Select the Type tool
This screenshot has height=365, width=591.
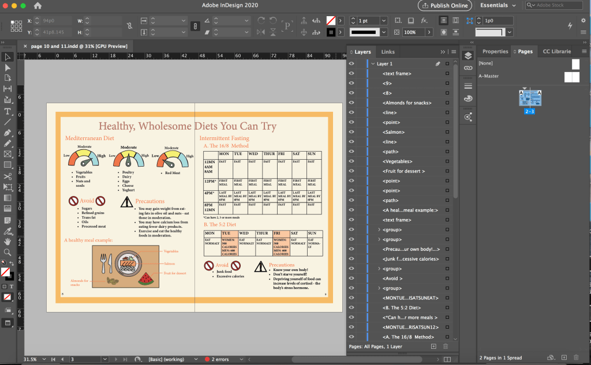coord(8,111)
